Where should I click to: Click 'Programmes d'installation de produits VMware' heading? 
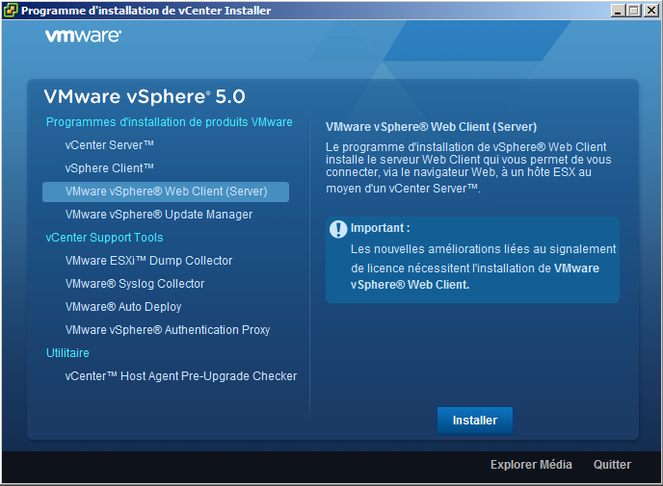(170, 122)
